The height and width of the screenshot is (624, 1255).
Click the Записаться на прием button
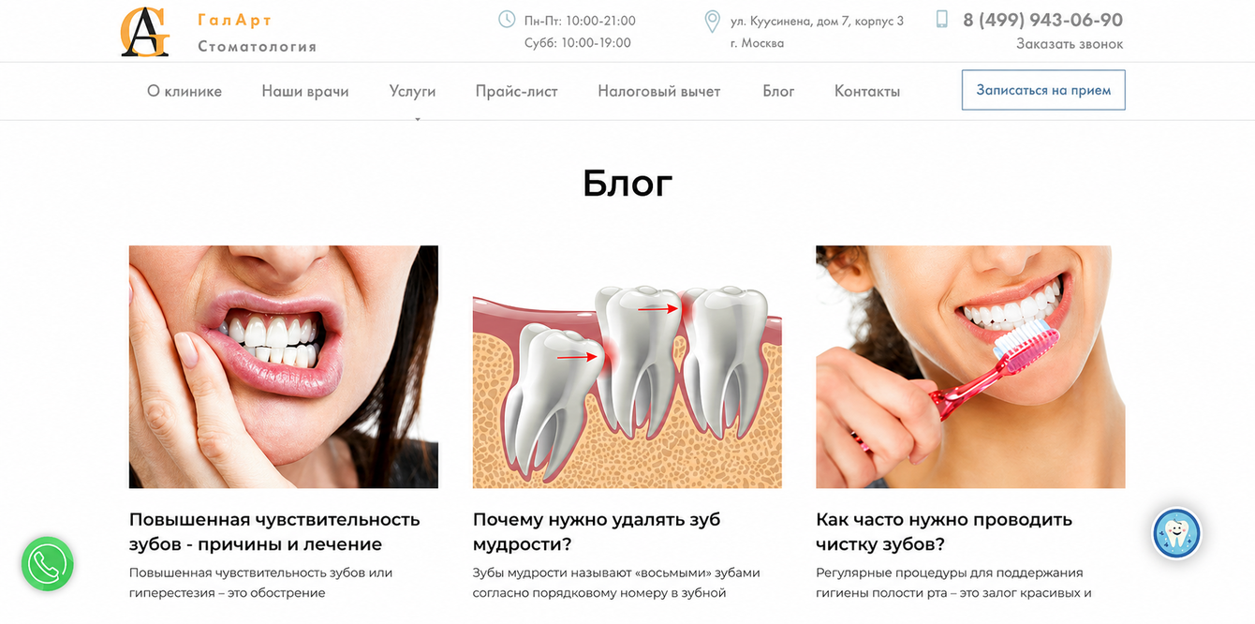(1043, 90)
